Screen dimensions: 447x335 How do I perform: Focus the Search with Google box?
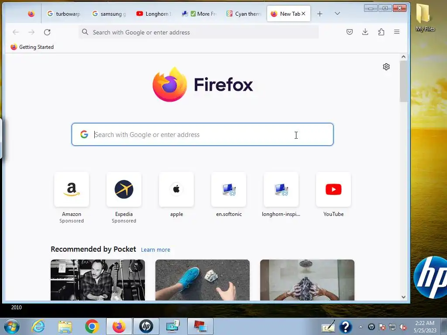coord(203,134)
